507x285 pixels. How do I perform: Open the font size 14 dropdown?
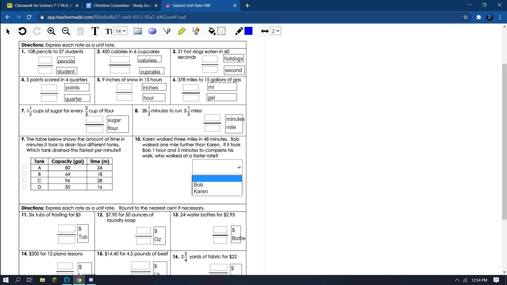coord(121,31)
